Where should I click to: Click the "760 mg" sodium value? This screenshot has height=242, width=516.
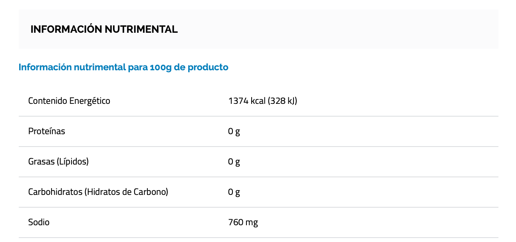click(x=243, y=222)
